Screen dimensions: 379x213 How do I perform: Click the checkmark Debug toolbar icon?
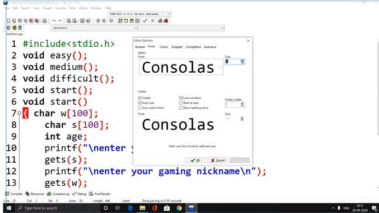[145, 21]
